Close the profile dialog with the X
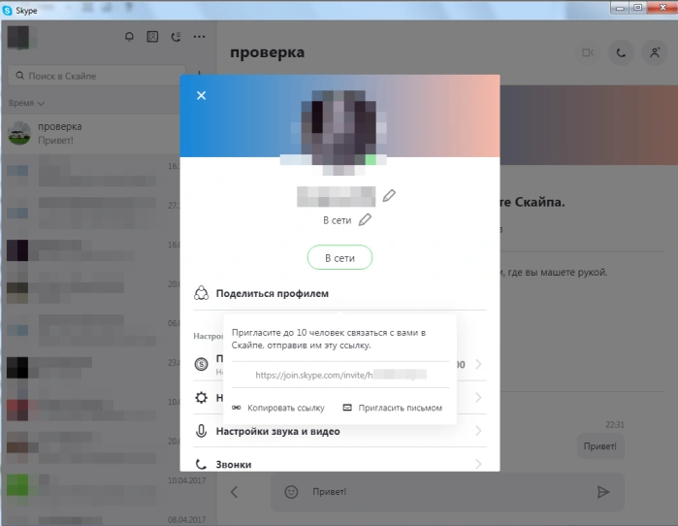The image size is (678, 526). coord(201,95)
